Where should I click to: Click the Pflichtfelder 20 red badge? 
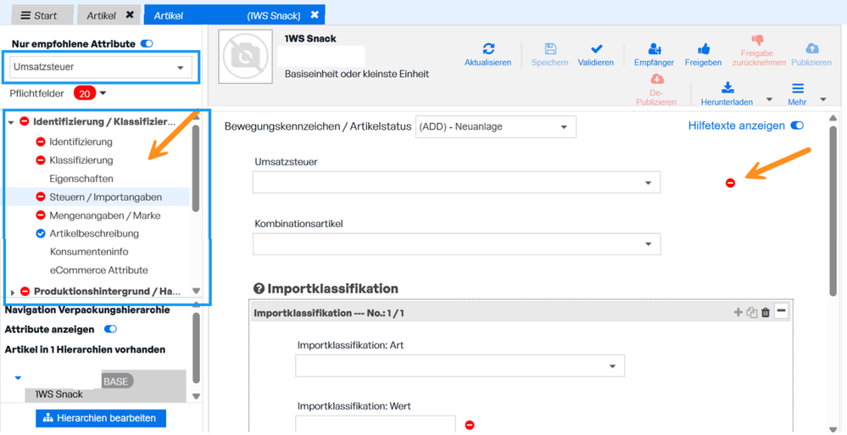pos(85,93)
